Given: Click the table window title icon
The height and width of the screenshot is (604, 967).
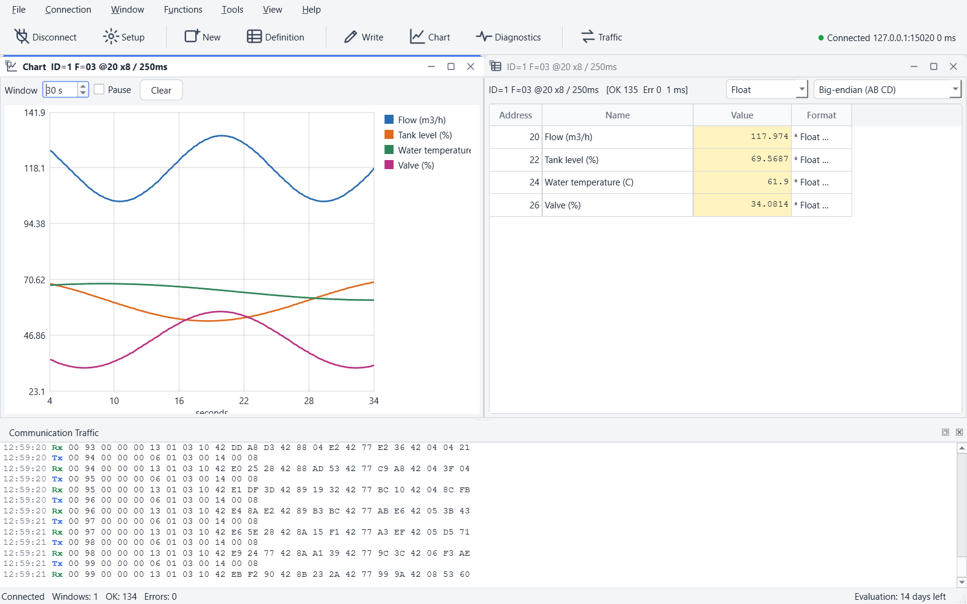Looking at the screenshot, I should click(496, 66).
